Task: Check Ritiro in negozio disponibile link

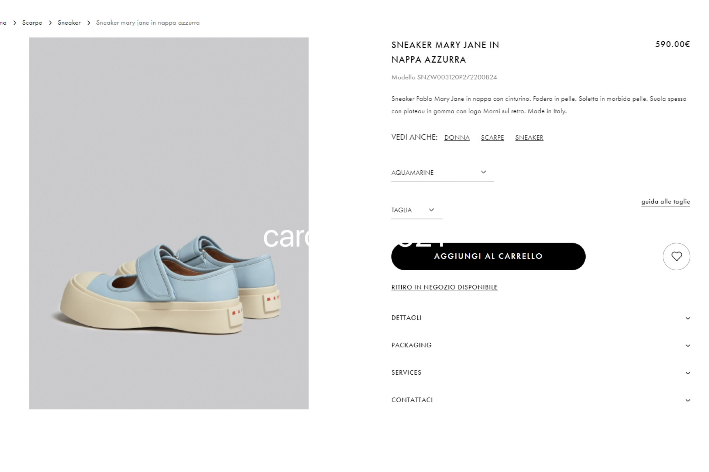Action: [444, 287]
